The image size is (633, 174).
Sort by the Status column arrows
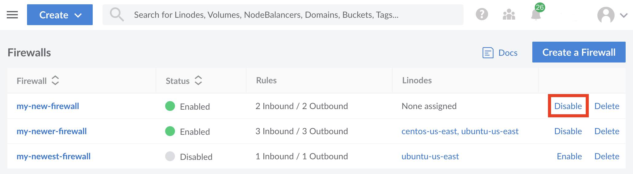tap(198, 81)
